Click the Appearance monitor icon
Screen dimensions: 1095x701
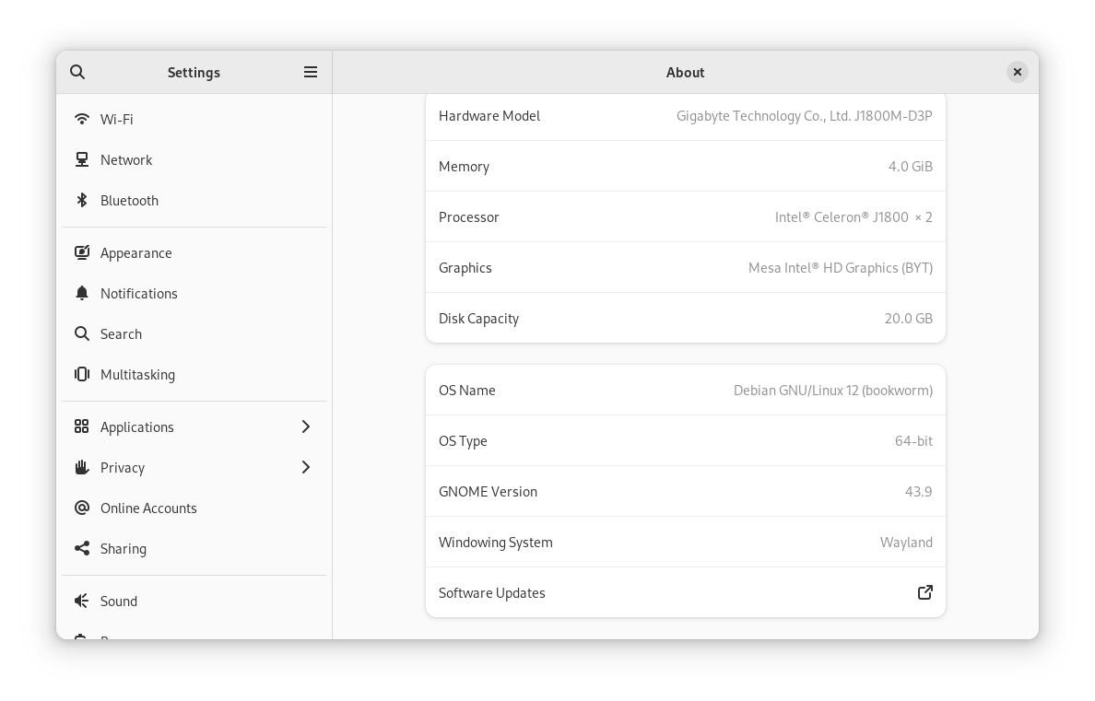pyautogui.click(x=82, y=252)
